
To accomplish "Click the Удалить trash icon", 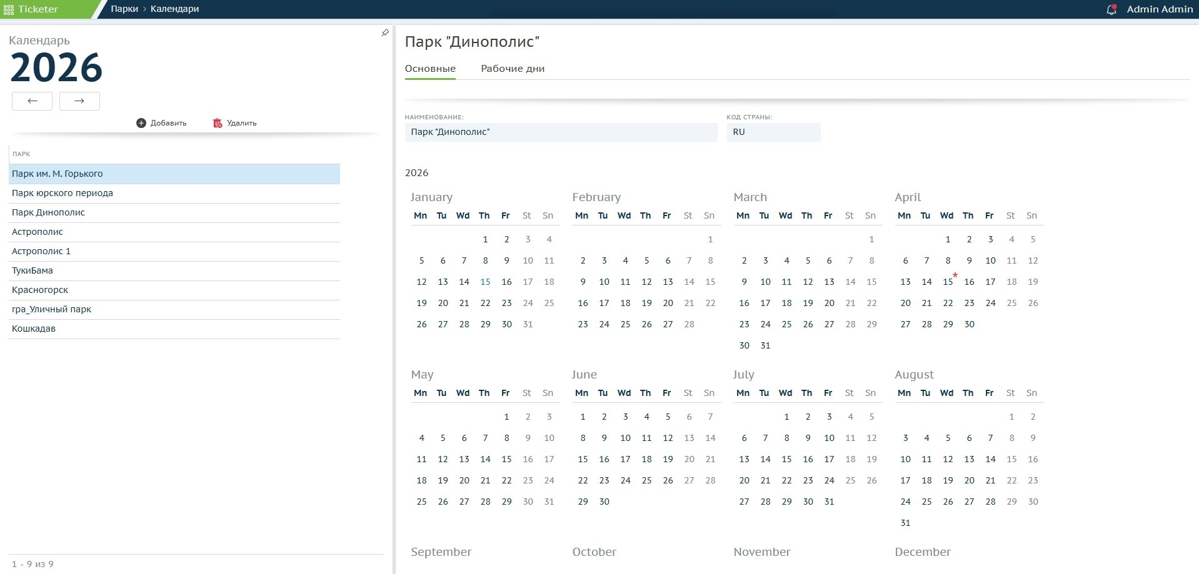I will 218,123.
